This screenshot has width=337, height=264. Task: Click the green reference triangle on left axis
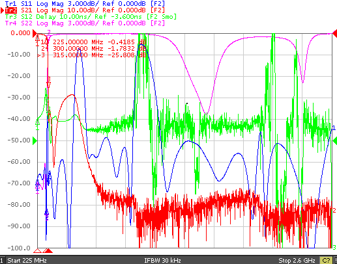tap(35, 140)
